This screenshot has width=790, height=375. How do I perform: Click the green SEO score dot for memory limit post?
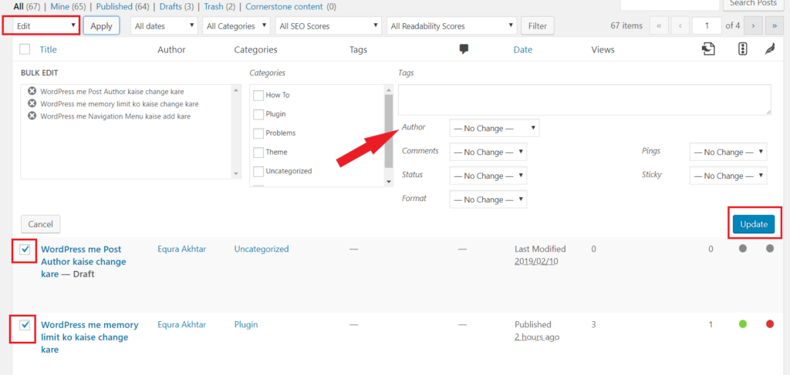click(742, 324)
